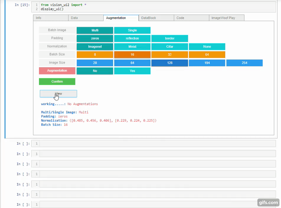Set batch size to 16
The height and width of the screenshot is (208, 281).
point(132,55)
